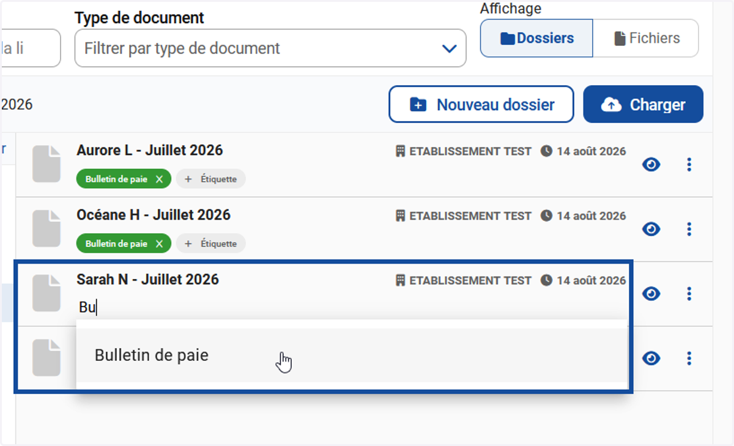Click the Nouveau dossier button
The height and width of the screenshot is (446, 734).
coord(481,105)
